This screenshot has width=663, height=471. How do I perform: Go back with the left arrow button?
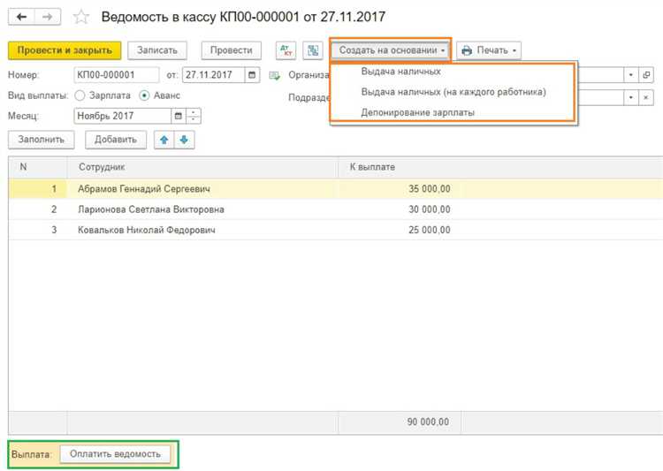pyautogui.click(x=21, y=17)
